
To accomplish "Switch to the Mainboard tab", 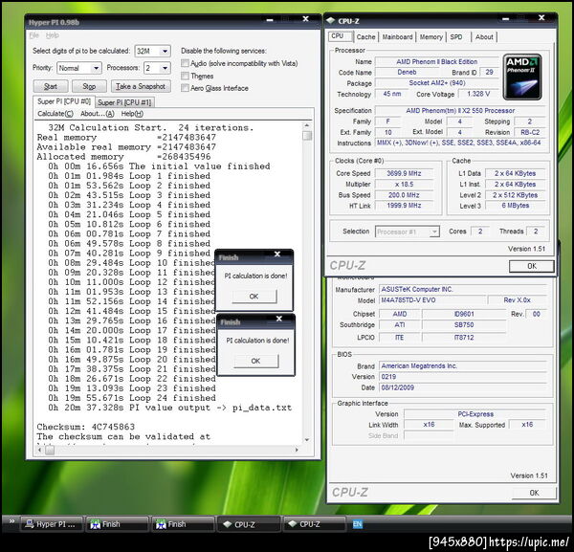I will coord(398,37).
